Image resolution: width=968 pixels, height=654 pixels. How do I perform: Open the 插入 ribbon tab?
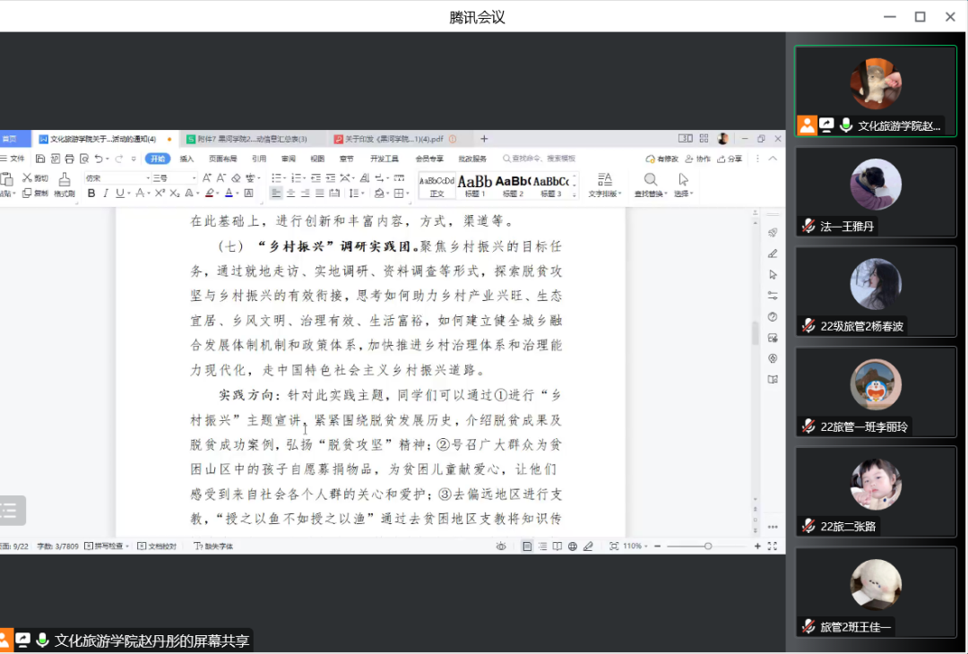pyautogui.click(x=186, y=159)
